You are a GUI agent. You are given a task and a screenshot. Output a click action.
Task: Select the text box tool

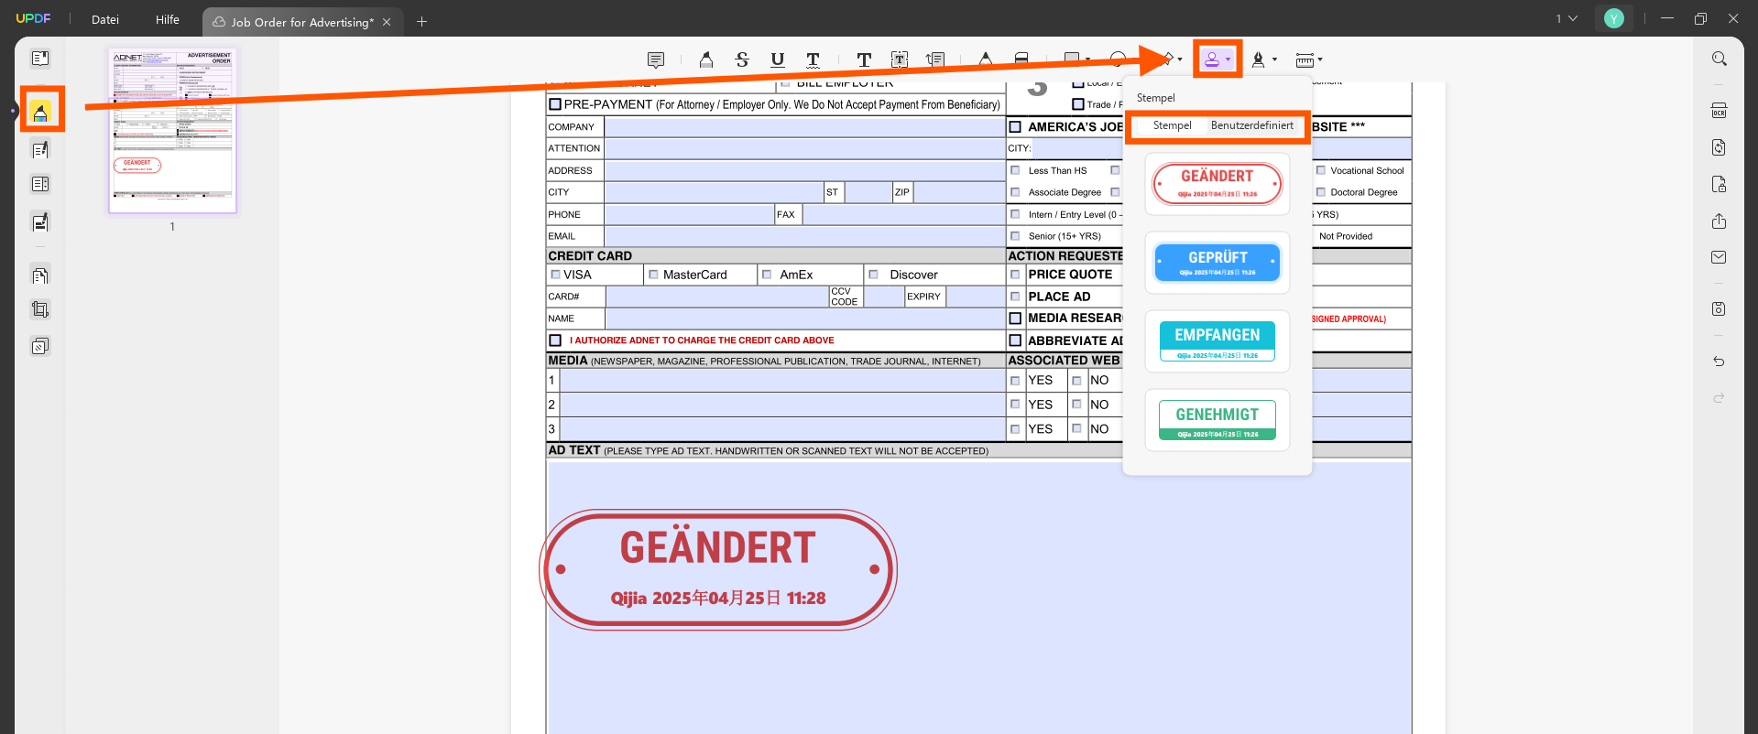tap(900, 59)
